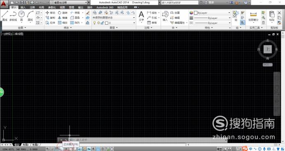This screenshot has height=151, width=285.
Task: Click the command line input field
Action: pos(147,140)
